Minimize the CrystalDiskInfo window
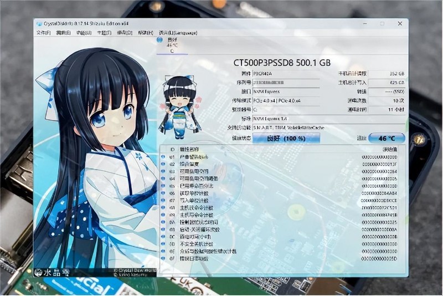This screenshot has width=443, height=296. tap(365, 24)
